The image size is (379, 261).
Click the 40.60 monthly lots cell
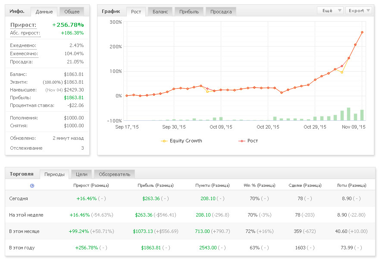coord(341,231)
